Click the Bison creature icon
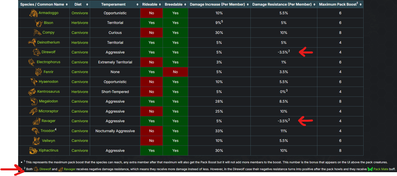This screenshot has width=397, height=176. click(39, 23)
